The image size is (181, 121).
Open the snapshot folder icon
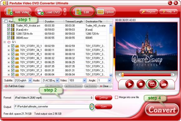click(164, 84)
